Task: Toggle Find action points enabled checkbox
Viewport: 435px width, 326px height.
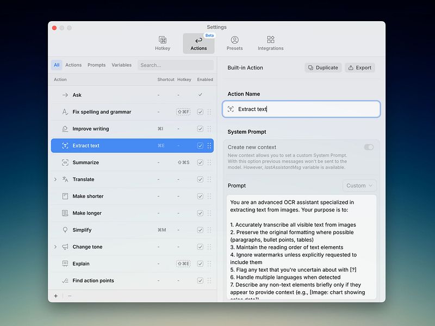Action: pos(200,280)
